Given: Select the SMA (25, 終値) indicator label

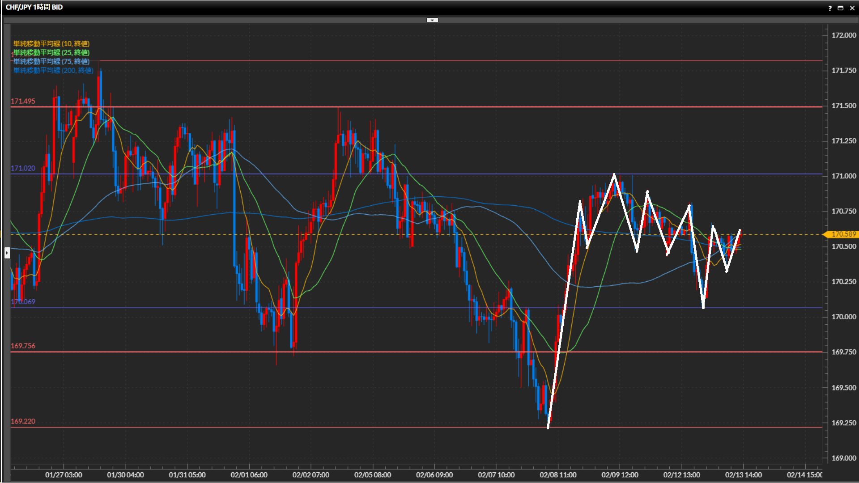Looking at the screenshot, I should (51, 52).
